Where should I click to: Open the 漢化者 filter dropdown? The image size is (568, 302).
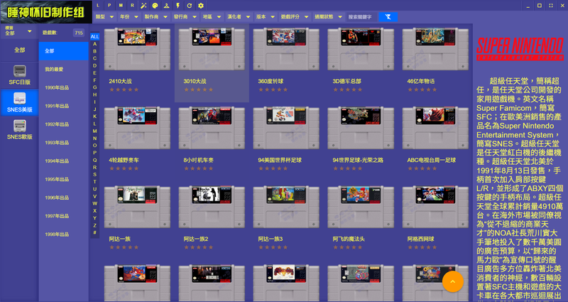point(239,16)
